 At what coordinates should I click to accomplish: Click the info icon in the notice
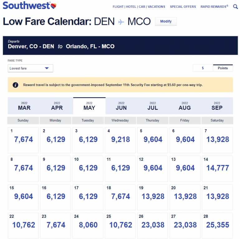15,85
